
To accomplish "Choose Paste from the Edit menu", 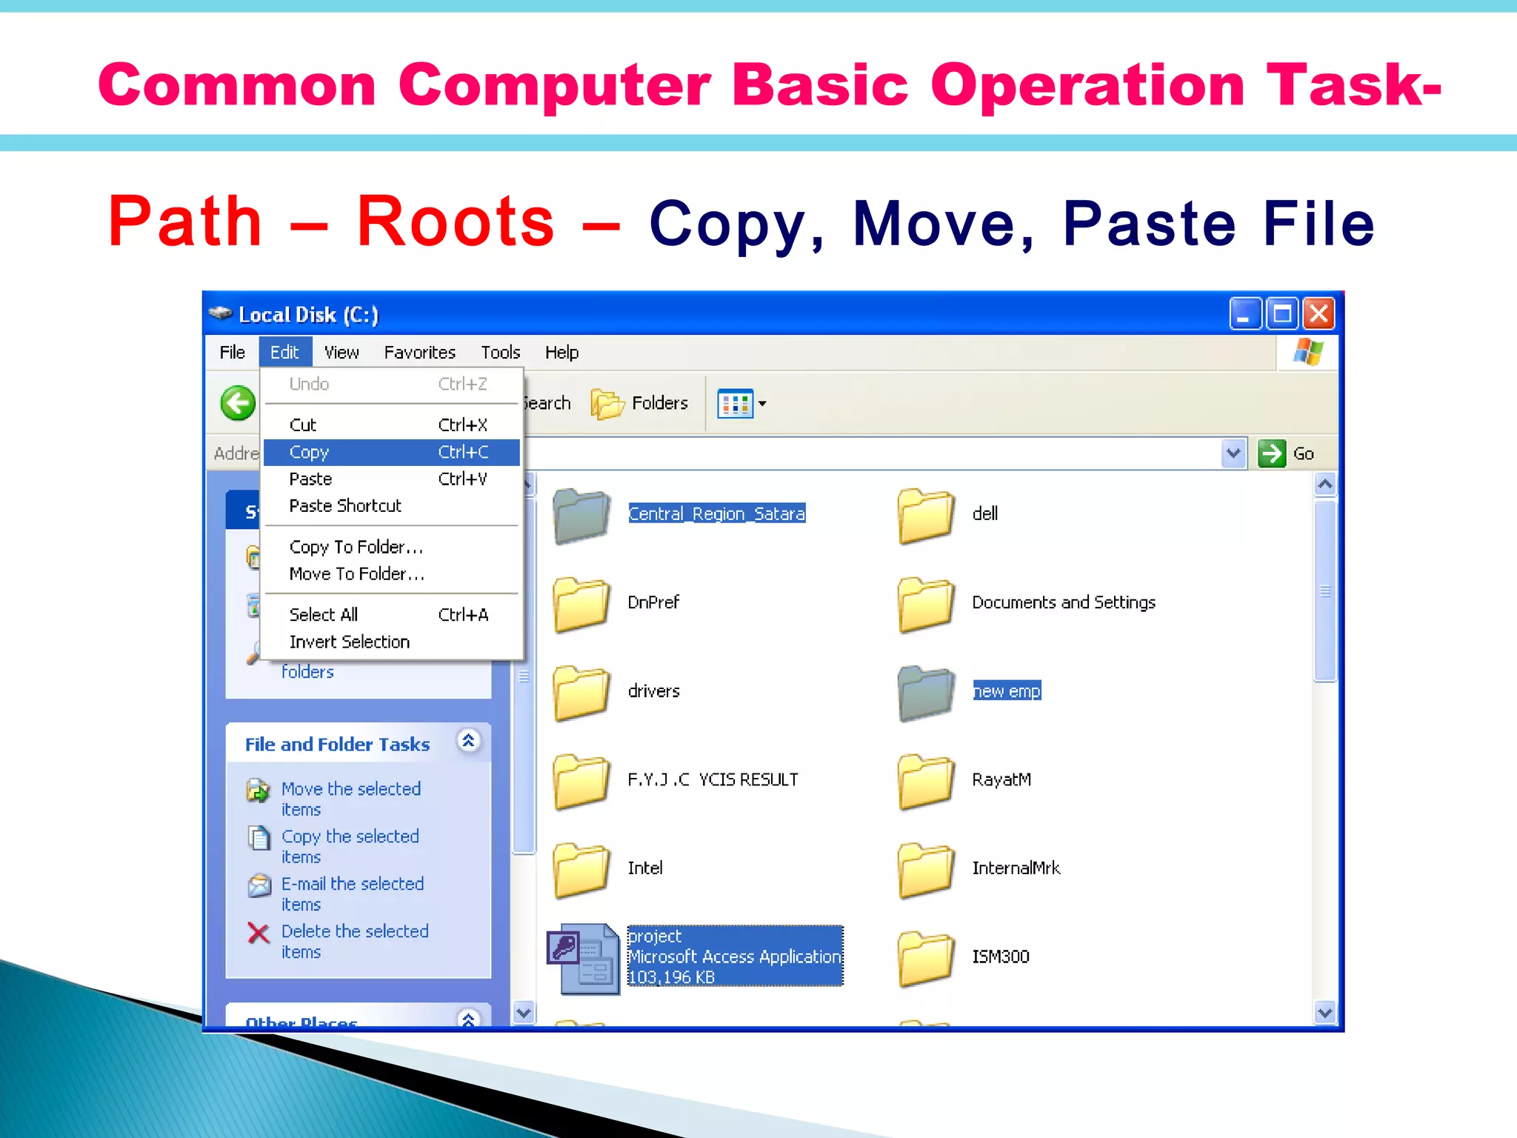I will coord(392,479).
